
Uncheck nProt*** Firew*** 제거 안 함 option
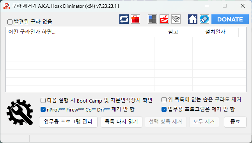pyautogui.click(x=43, y=110)
